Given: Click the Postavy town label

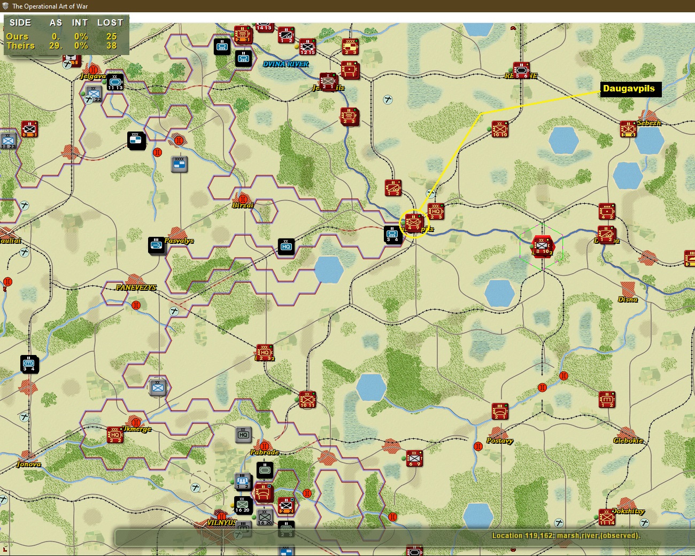Looking at the screenshot, I should coord(499,441).
